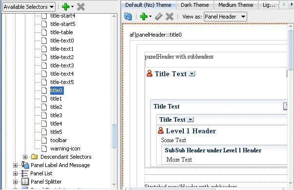Switch to the truncated Lig... theme tab

point(269,5)
